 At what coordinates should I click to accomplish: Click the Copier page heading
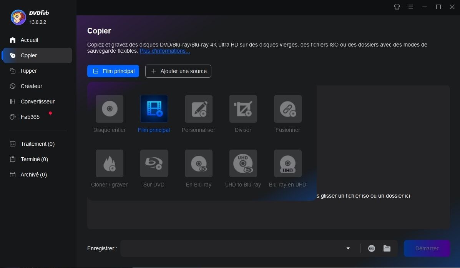click(99, 31)
